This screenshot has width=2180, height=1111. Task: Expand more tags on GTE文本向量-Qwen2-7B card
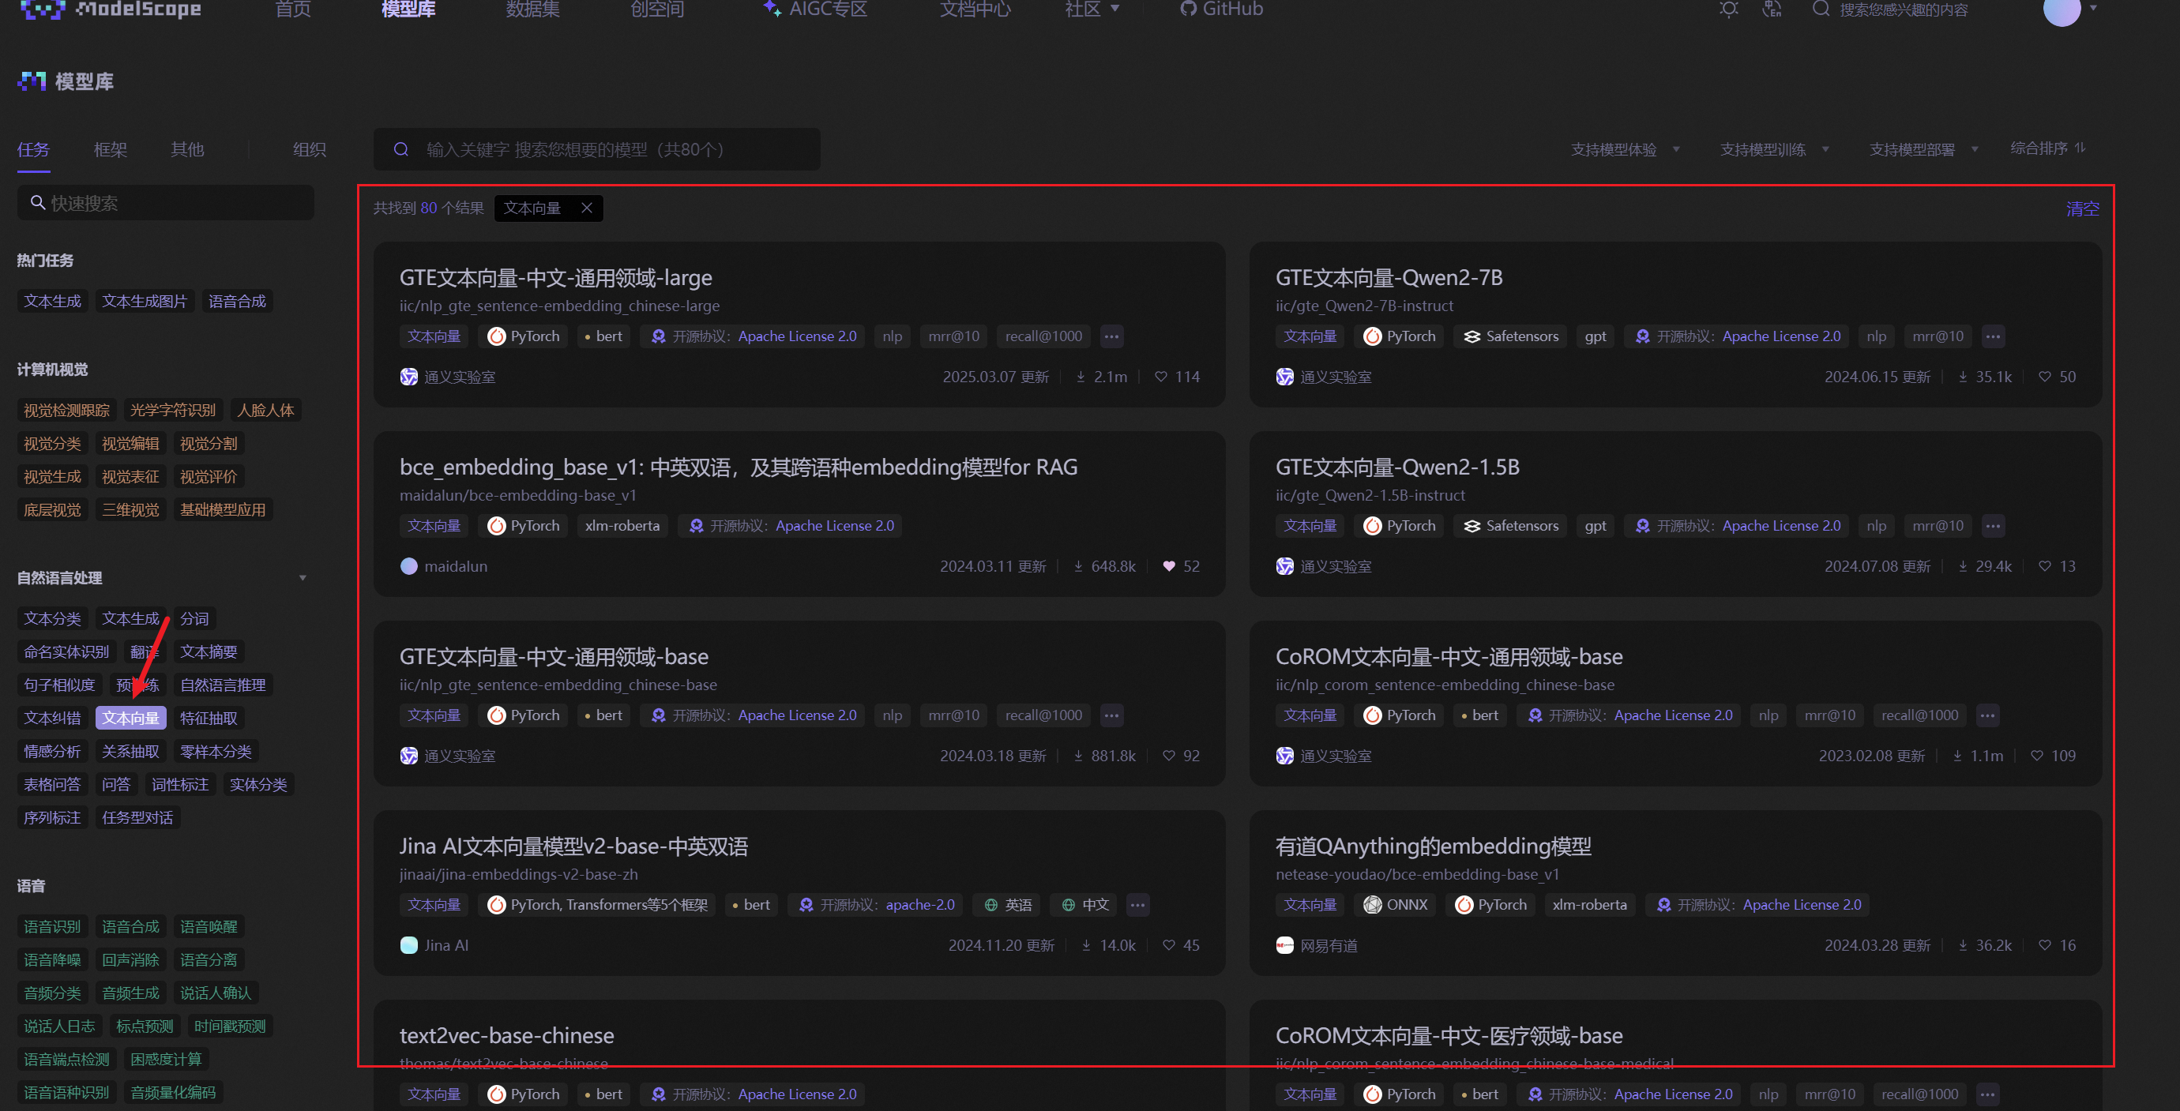coord(1993,336)
